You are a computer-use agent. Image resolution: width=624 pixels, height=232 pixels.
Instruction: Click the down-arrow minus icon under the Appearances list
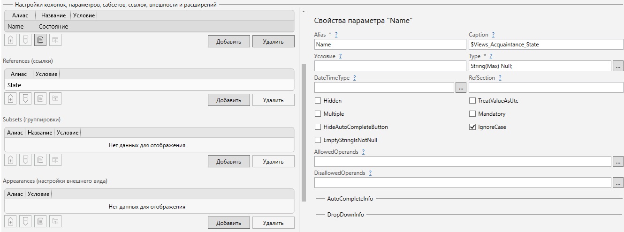click(x=26, y=221)
